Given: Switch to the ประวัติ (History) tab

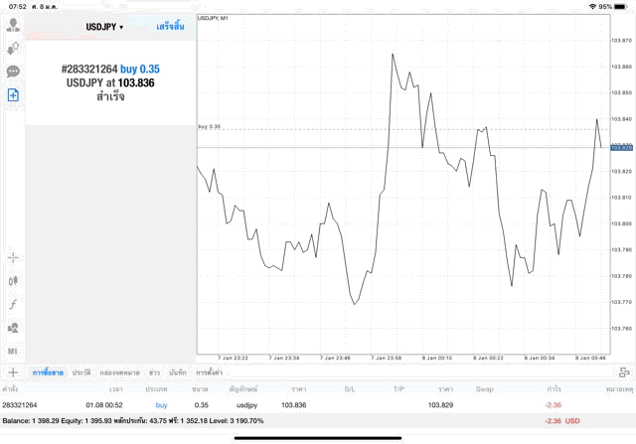Looking at the screenshot, I should click(80, 371).
